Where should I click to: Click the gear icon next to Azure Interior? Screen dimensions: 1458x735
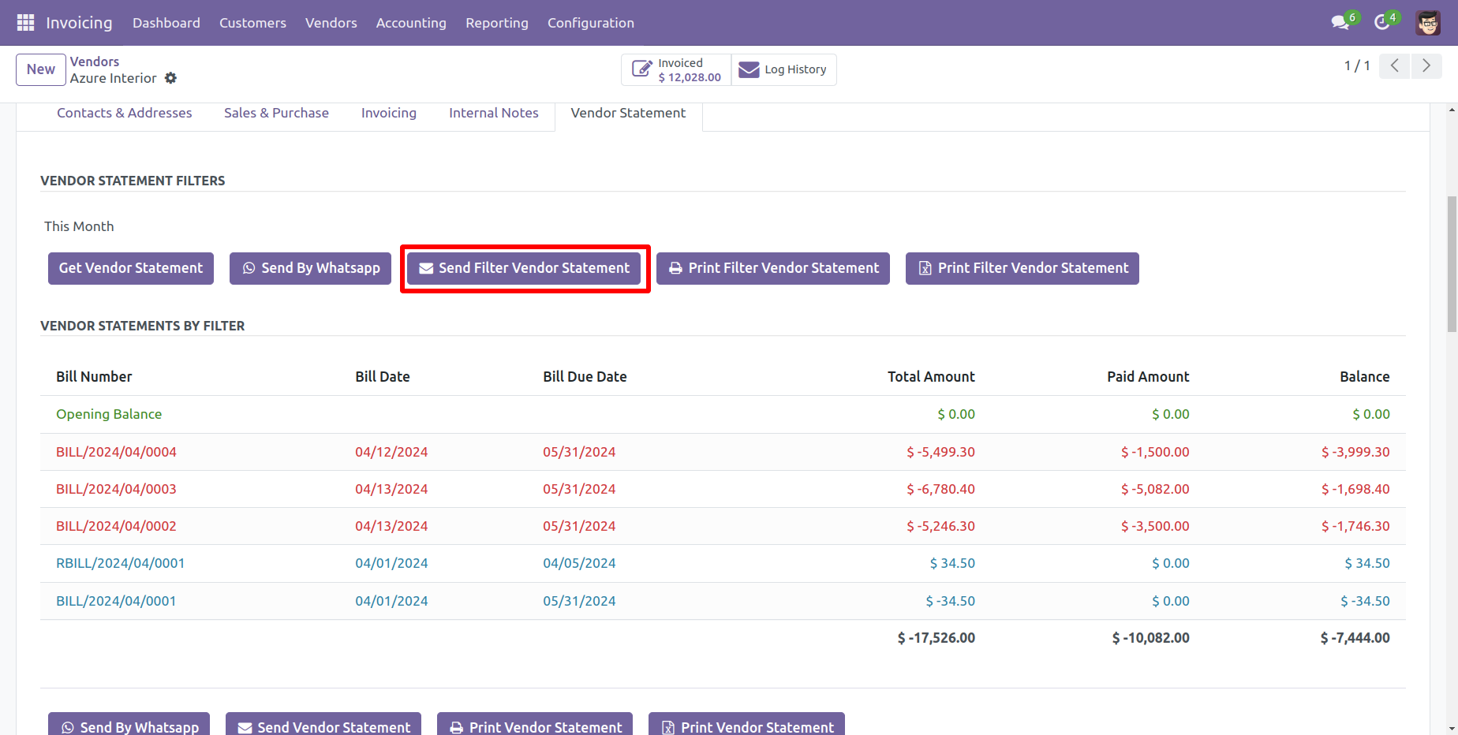[170, 78]
